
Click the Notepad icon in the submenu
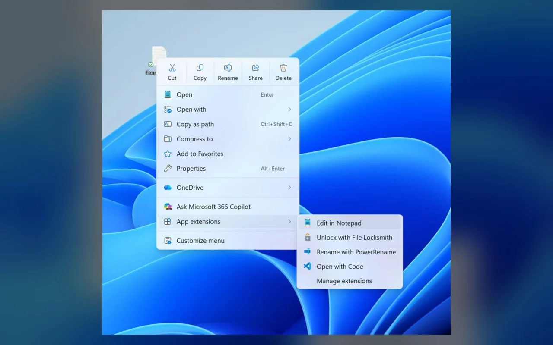point(308,223)
